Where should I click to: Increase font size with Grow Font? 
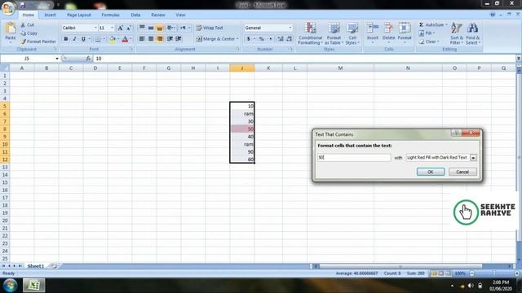point(120,28)
